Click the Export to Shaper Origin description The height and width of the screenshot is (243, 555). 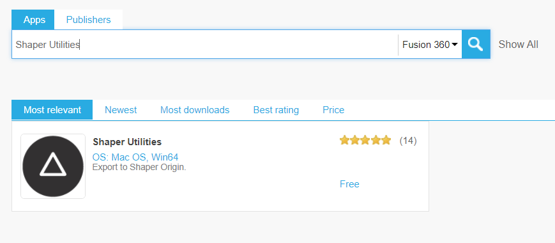pos(139,167)
